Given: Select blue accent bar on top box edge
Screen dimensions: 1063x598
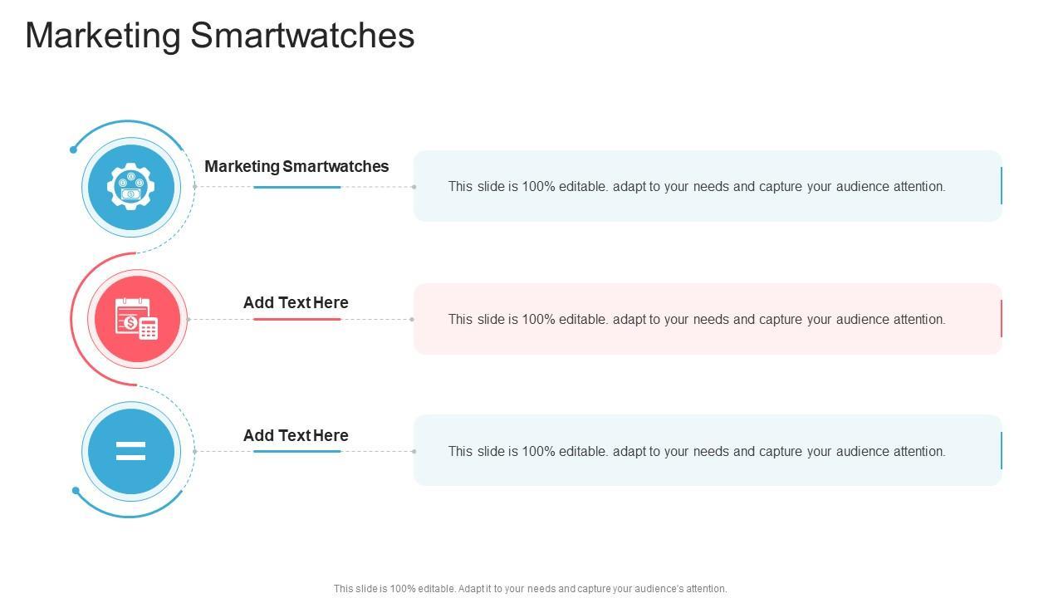Looking at the screenshot, I should tap(1002, 185).
